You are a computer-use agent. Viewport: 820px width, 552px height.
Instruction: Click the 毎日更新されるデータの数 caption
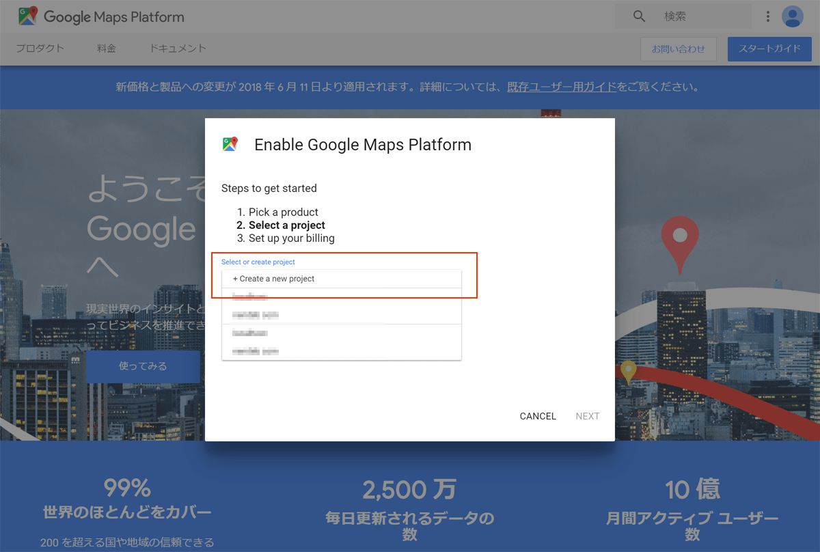[409, 526]
